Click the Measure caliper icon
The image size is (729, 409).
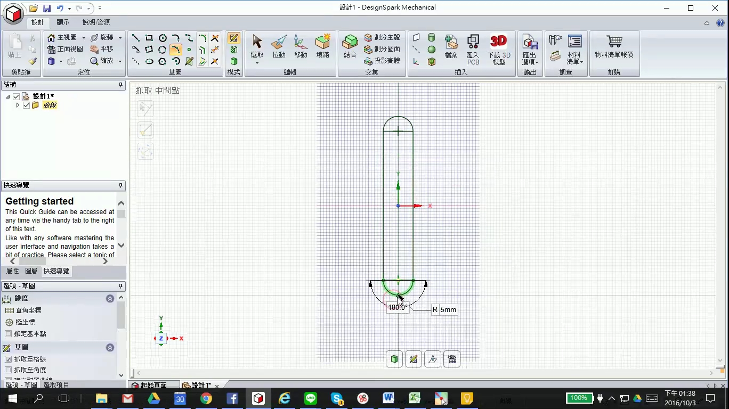click(555, 40)
